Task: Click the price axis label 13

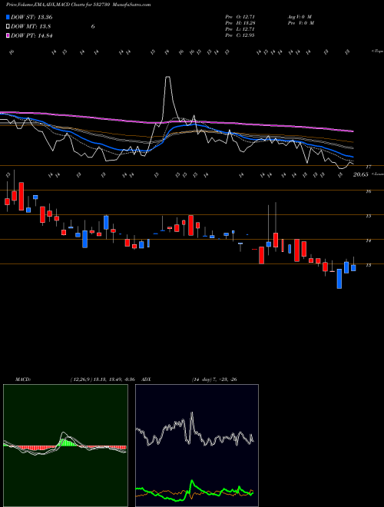Action: [x=368, y=265]
